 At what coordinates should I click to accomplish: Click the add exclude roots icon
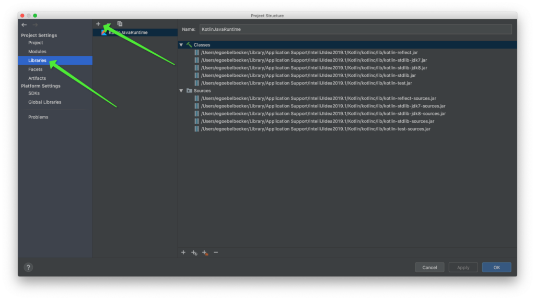(x=205, y=253)
